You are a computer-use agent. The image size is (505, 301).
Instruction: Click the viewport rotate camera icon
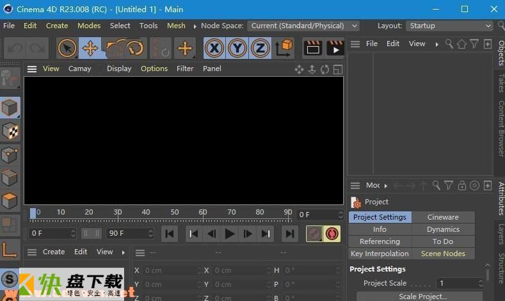(x=325, y=70)
